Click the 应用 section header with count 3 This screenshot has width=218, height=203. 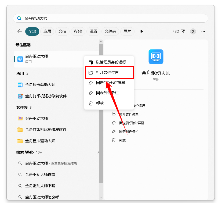coord(22,74)
